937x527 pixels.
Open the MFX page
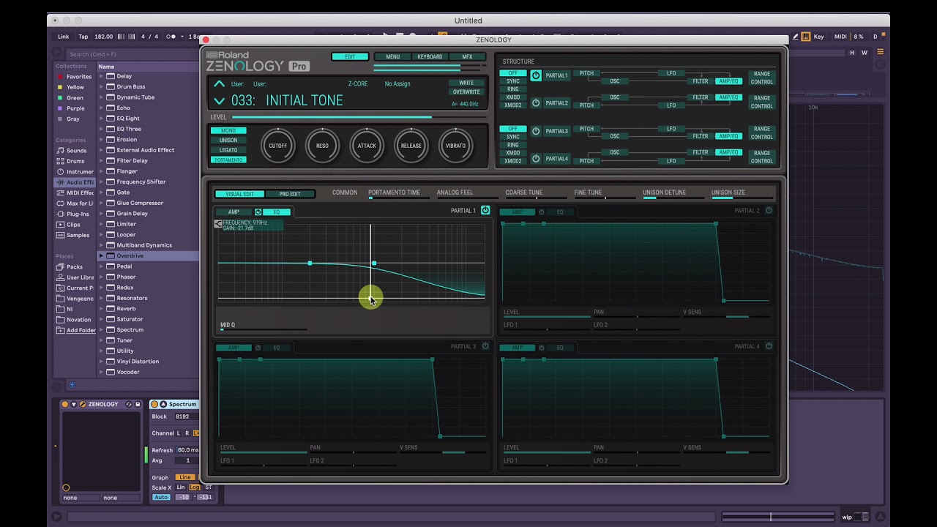coord(467,57)
